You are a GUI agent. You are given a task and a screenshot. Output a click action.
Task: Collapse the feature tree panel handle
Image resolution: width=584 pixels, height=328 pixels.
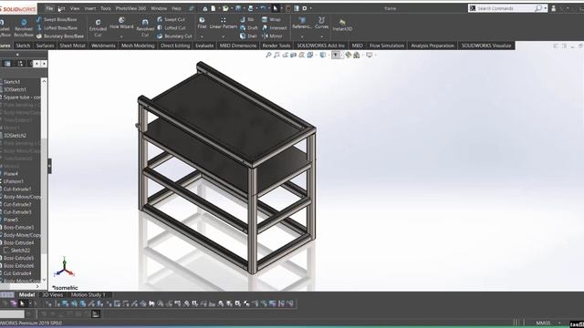pos(49,166)
